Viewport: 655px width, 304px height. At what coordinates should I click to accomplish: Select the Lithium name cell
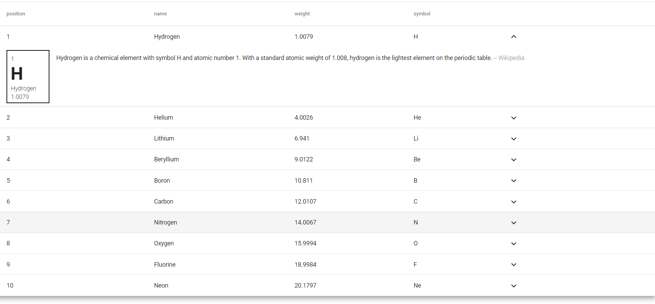(164, 138)
